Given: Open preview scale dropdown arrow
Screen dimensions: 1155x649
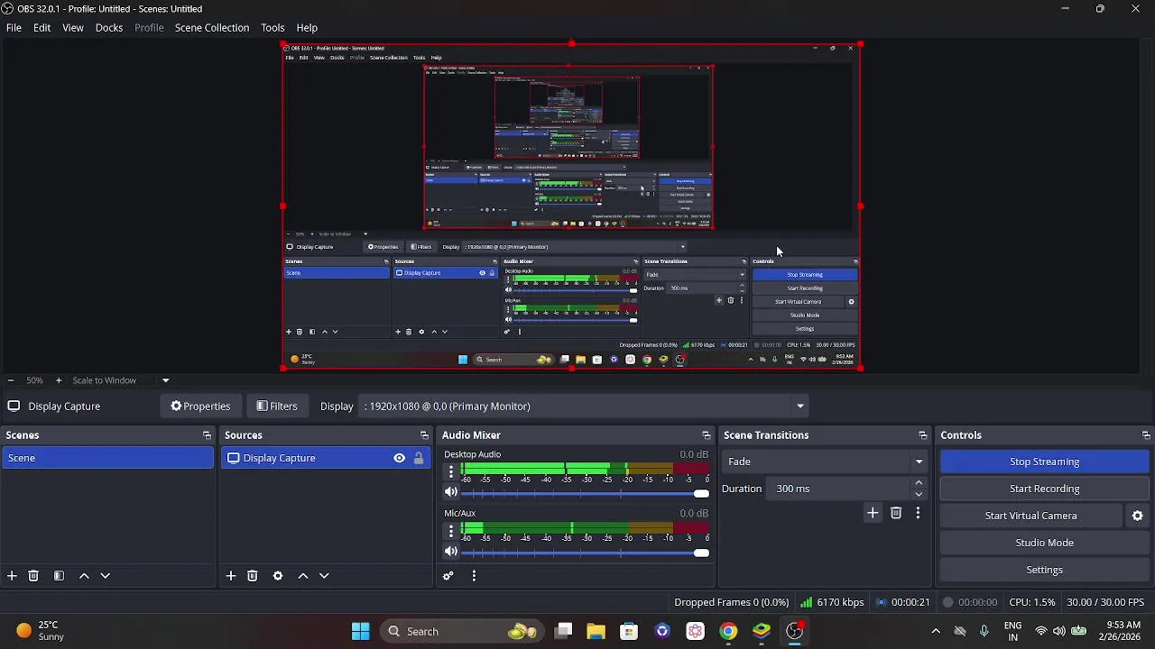Looking at the screenshot, I should click(165, 380).
